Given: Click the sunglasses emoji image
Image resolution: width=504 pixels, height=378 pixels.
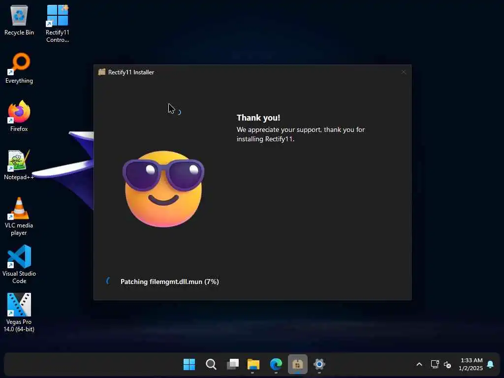Looking at the screenshot, I should click(x=163, y=189).
